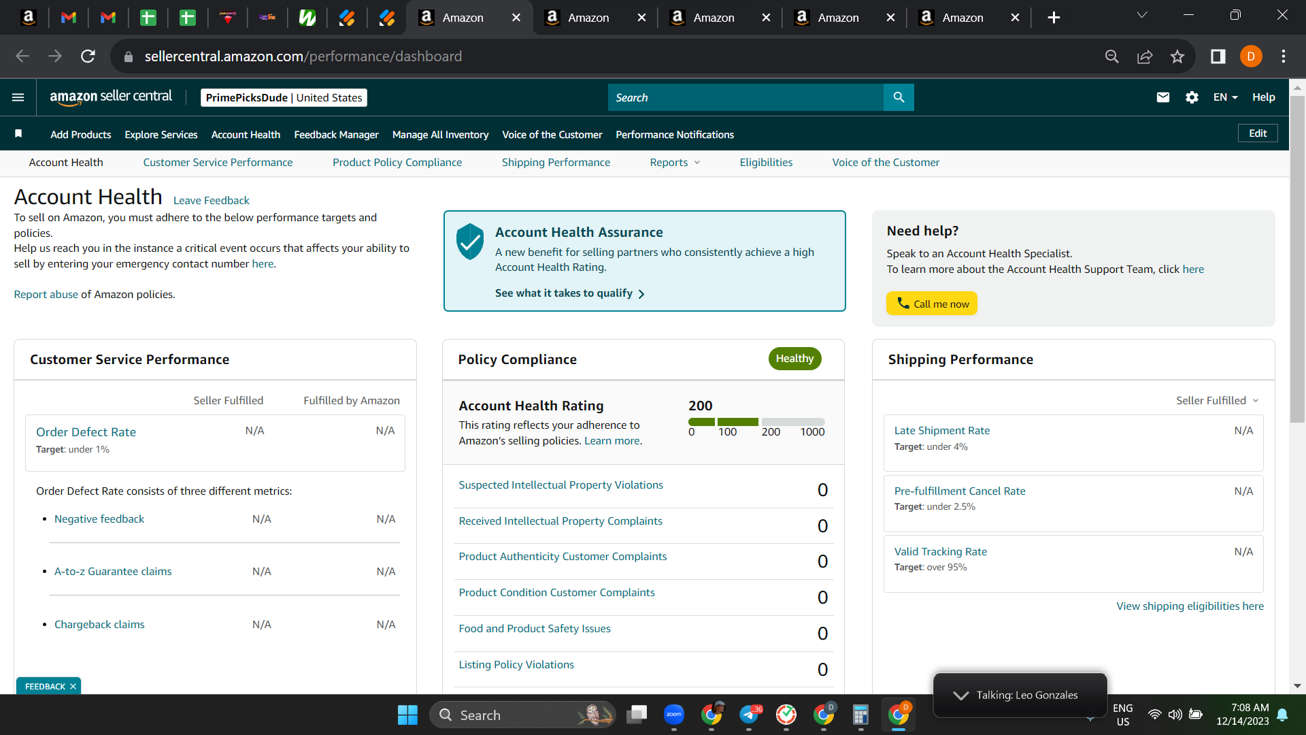The width and height of the screenshot is (1306, 735).
Task: Click the Windows Start button
Action: point(407,715)
